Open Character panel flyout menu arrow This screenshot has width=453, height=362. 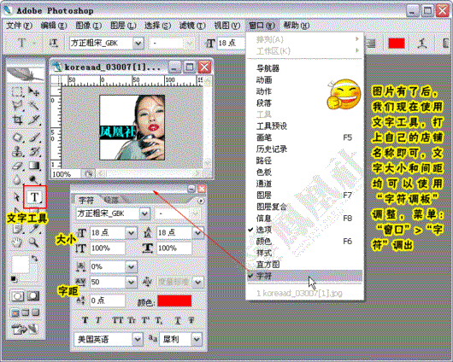tap(201, 201)
